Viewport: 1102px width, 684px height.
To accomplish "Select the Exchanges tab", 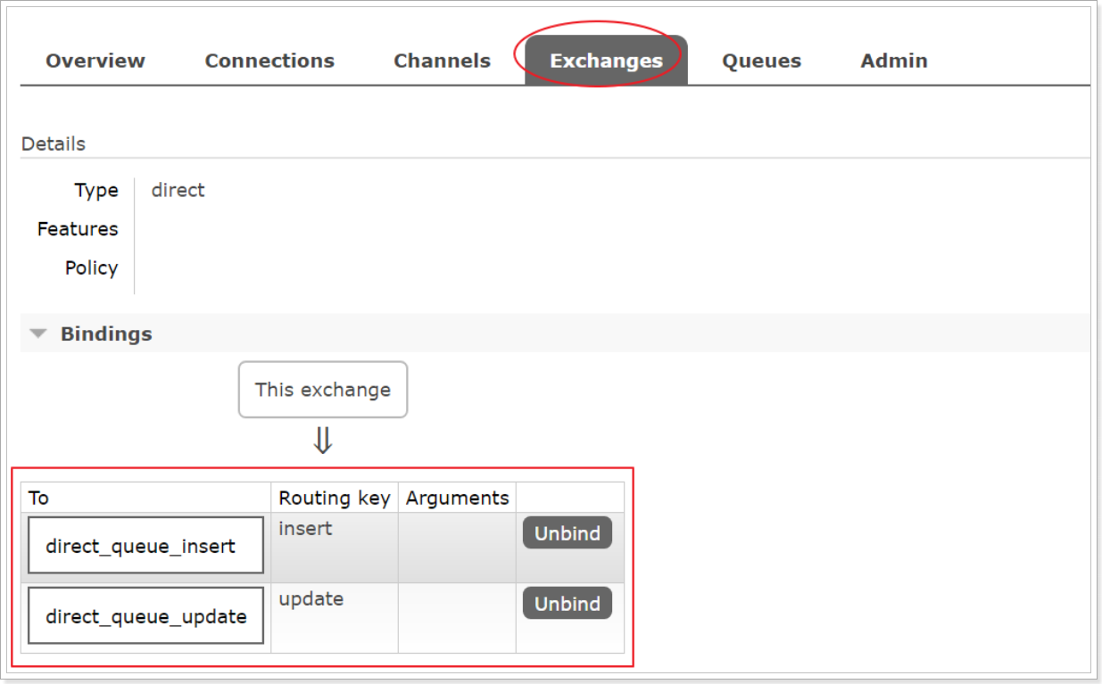I will tap(606, 61).
